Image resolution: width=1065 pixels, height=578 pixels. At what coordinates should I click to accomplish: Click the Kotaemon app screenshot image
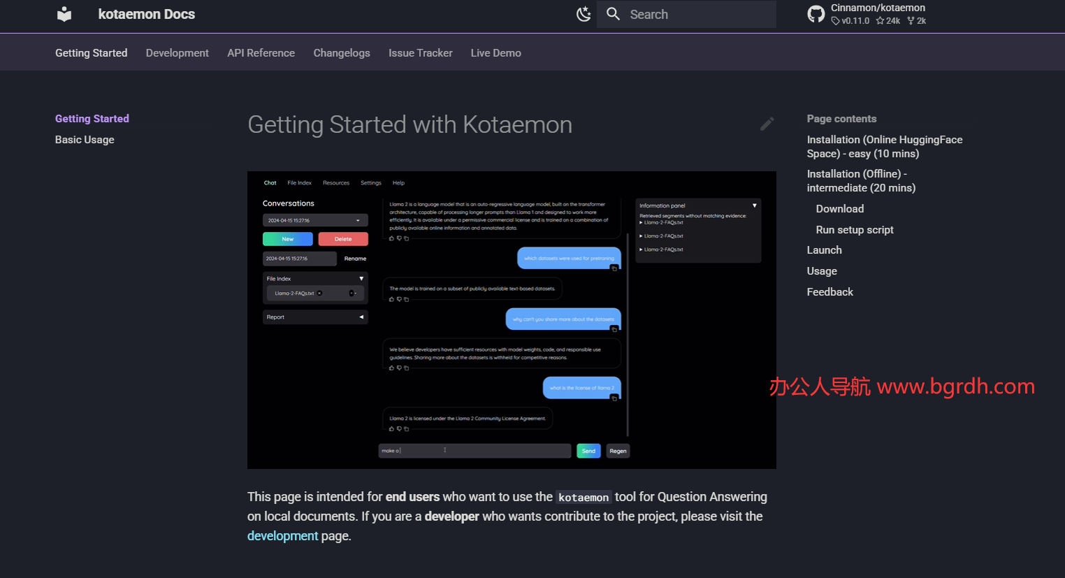[x=512, y=320]
